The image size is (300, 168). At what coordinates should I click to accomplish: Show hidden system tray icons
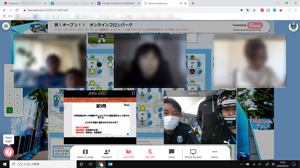(241, 164)
